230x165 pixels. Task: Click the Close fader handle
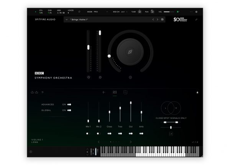pyautogui.click(x=109, y=112)
